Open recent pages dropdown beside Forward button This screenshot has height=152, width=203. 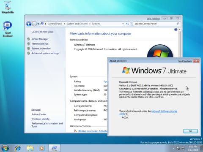[x=38, y=24]
